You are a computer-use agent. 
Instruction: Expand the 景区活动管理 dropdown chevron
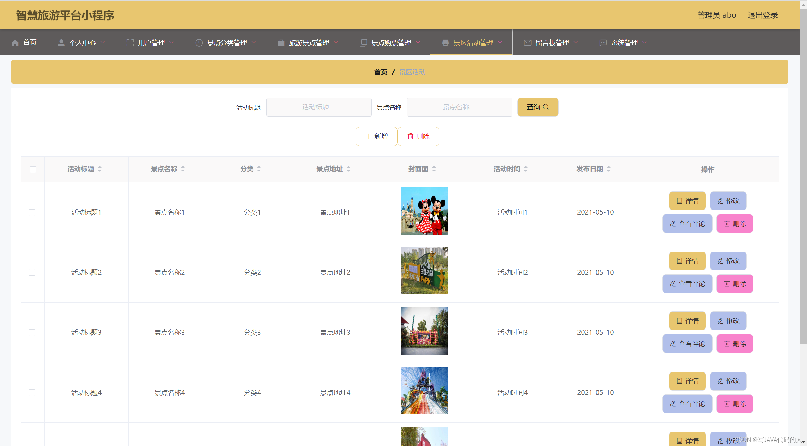[x=500, y=42]
